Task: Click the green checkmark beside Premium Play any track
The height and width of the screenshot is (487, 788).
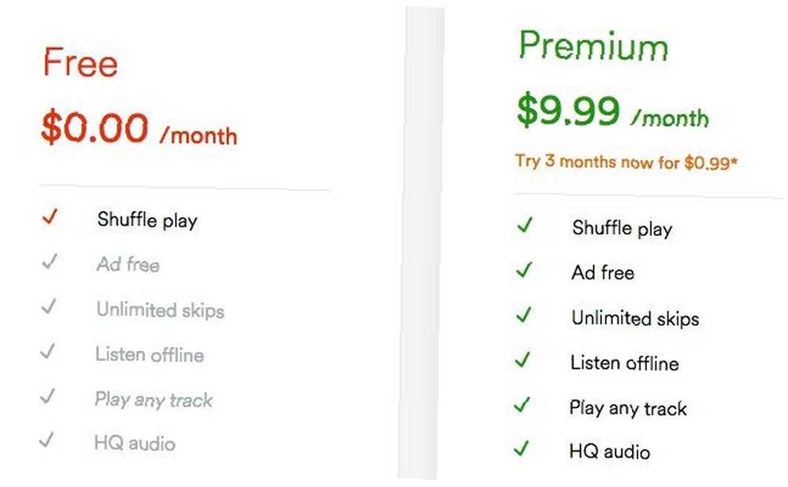Action: click(x=522, y=404)
